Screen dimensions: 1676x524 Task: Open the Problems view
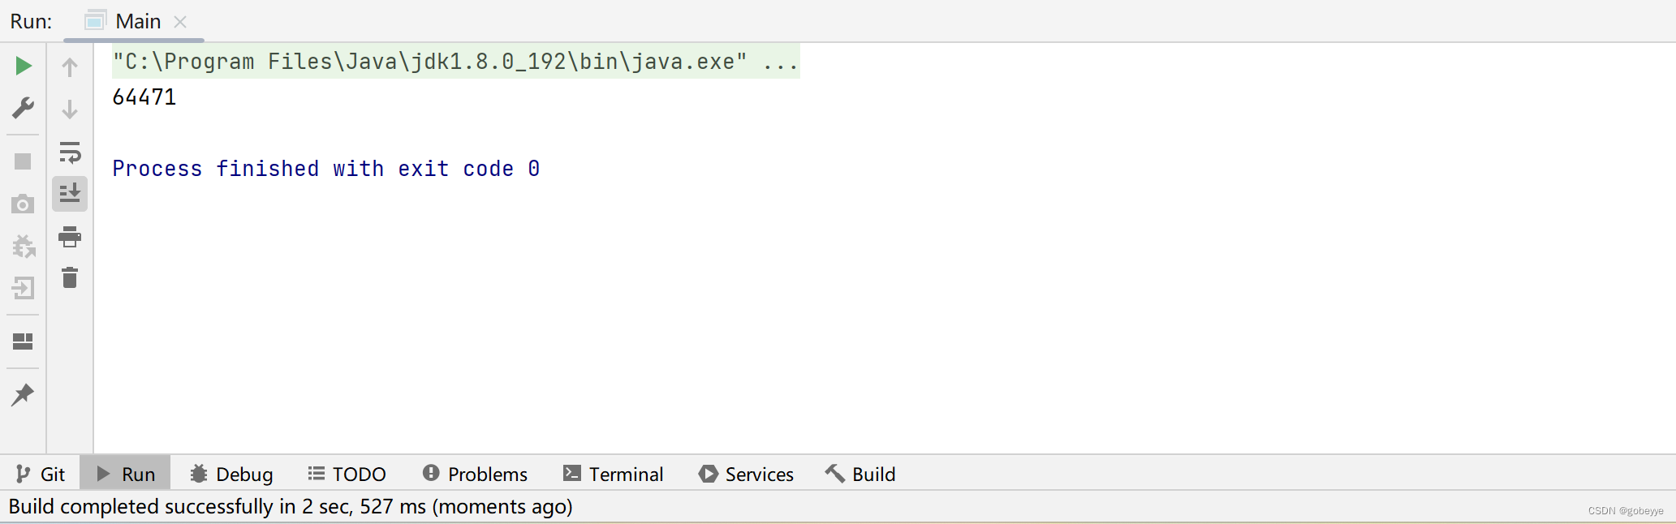tap(475, 474)
